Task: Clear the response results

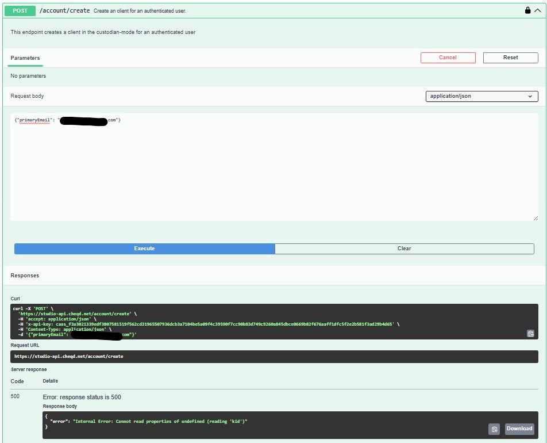Action: click(405, 249)
